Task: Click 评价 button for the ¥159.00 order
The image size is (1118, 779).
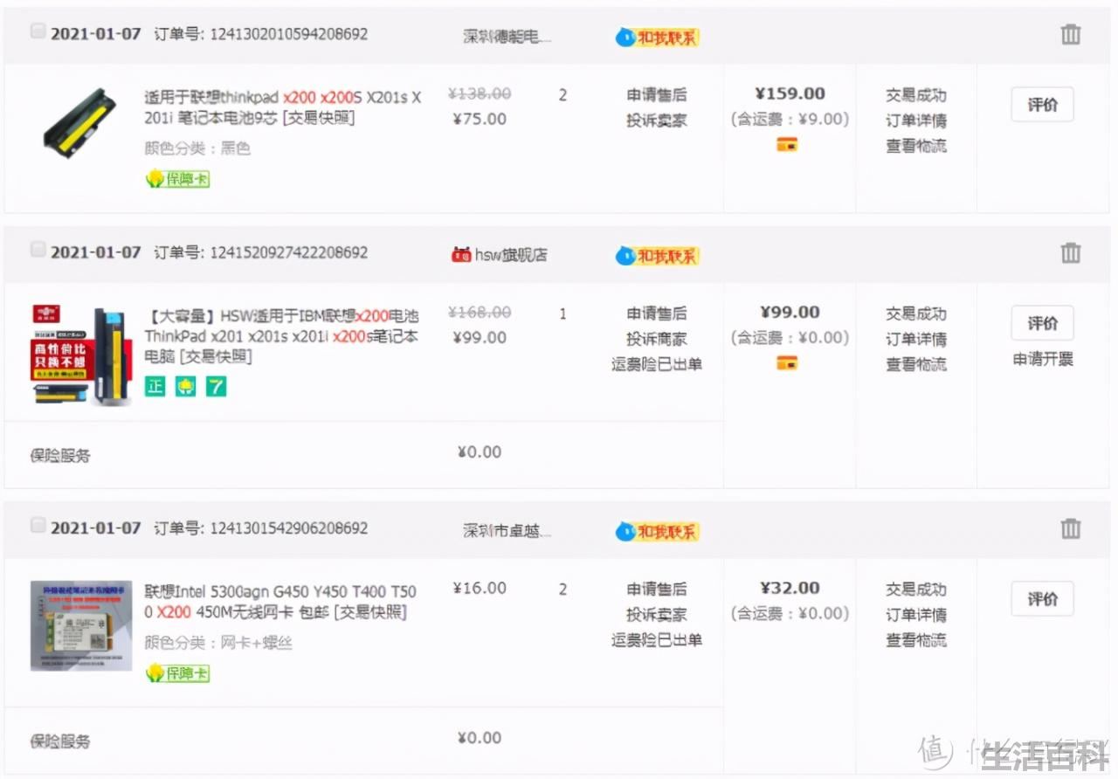Action: [x=1042, y=105]
